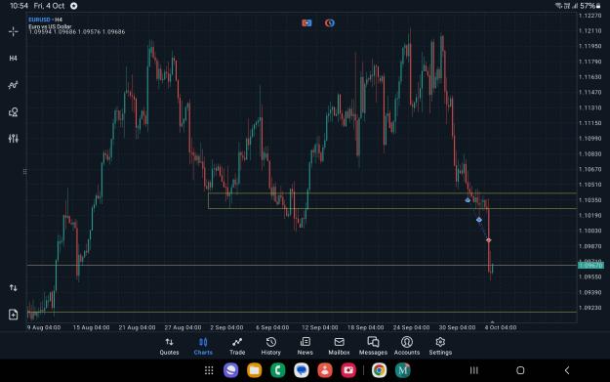Open the H4 timeframe selector
Image resolution: width=610 pixels, height=382 pixels.
[14, 59]
